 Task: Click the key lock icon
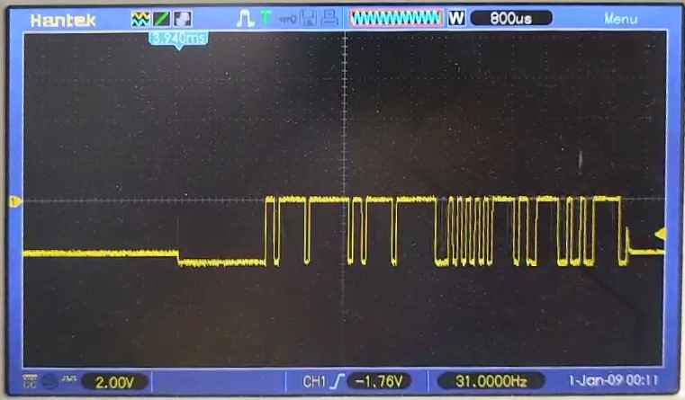click(x=288, y=18)
